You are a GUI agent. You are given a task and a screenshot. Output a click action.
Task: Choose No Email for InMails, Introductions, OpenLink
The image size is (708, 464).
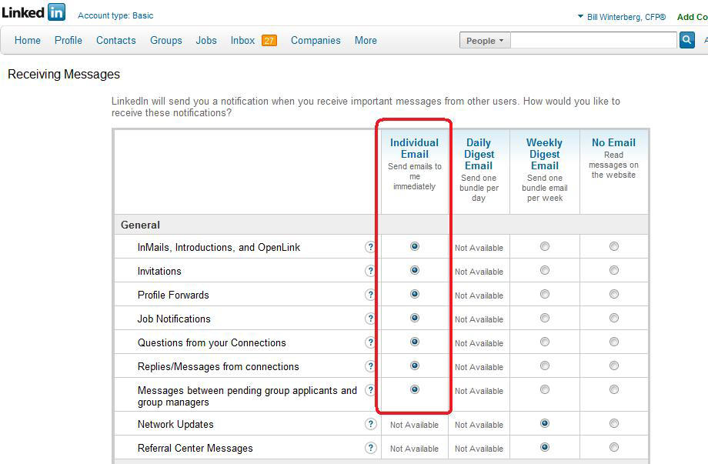[x=613, y=246]
